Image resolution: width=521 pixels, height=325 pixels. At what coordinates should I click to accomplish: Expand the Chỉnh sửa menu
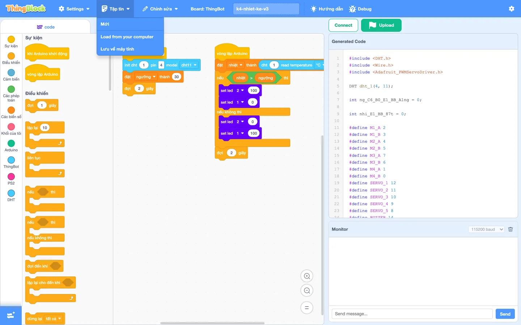coord(160,9)
